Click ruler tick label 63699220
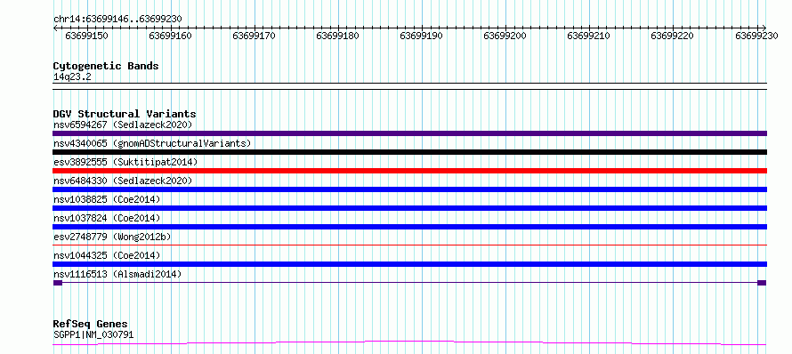792x354 pixels. 672,36
